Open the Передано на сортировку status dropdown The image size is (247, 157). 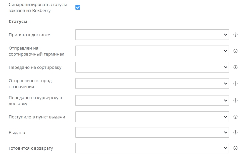click(x=152, y=67)
